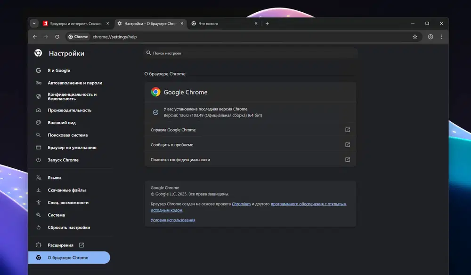Image resolution: width=471 pixels, height=275 pixels.
Task: Open Производительность settings
Action: pos(69,110)
